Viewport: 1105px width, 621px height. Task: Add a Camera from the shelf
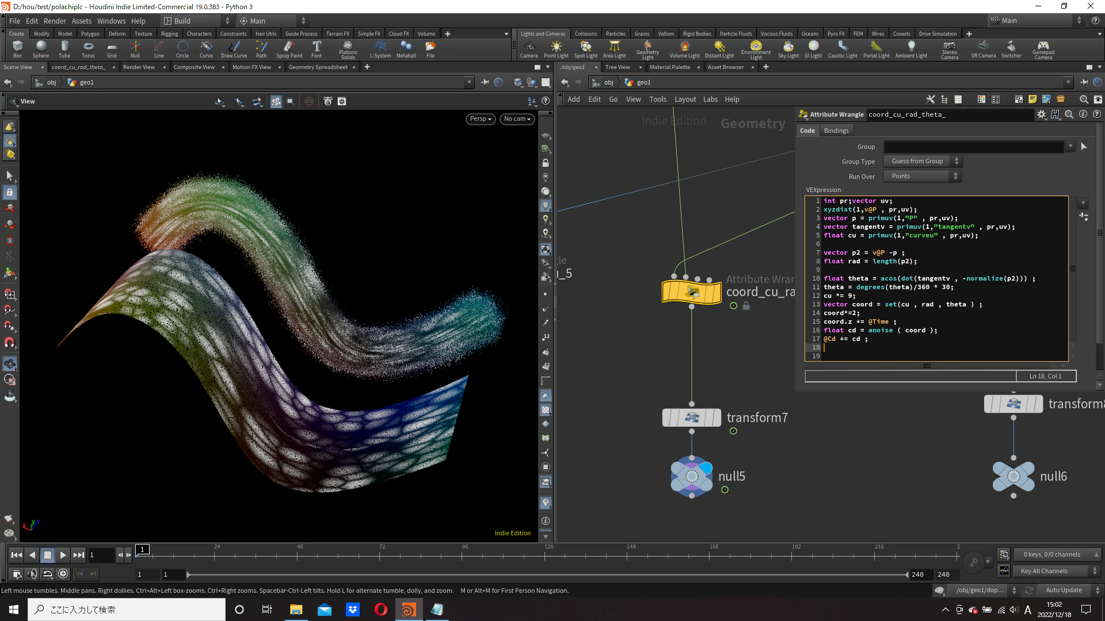pyautogui.click(x=529, y=49)
